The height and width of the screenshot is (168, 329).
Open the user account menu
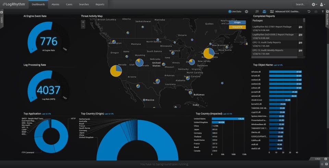322,4
